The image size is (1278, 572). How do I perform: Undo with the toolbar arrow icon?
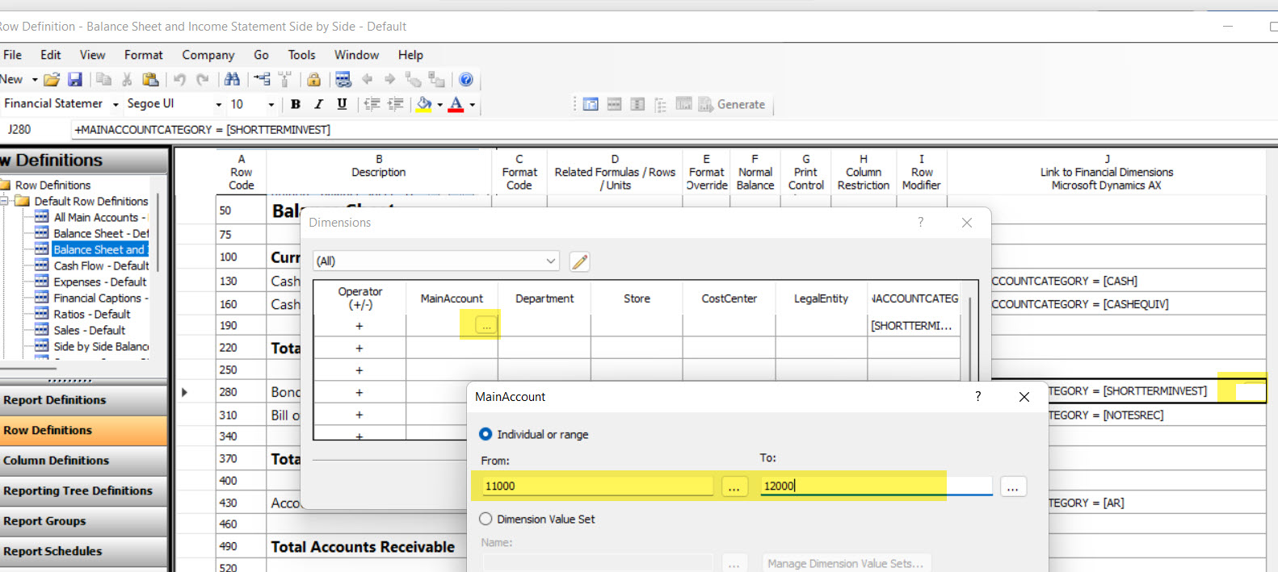[179, 79]
